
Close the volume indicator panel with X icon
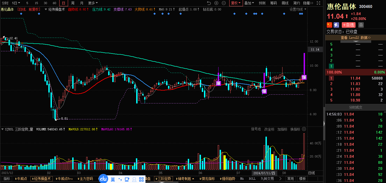tap(304, 129)
